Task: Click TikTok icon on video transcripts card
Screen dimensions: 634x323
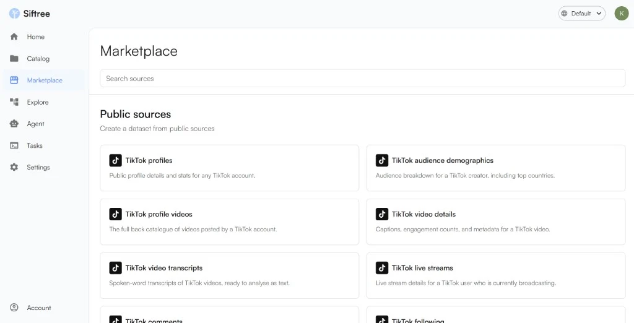Action: pyautogui.click(x=116, y=268)
